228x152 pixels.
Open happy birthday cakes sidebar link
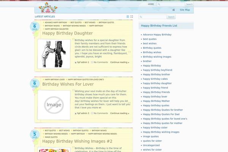tap(155, 79)
